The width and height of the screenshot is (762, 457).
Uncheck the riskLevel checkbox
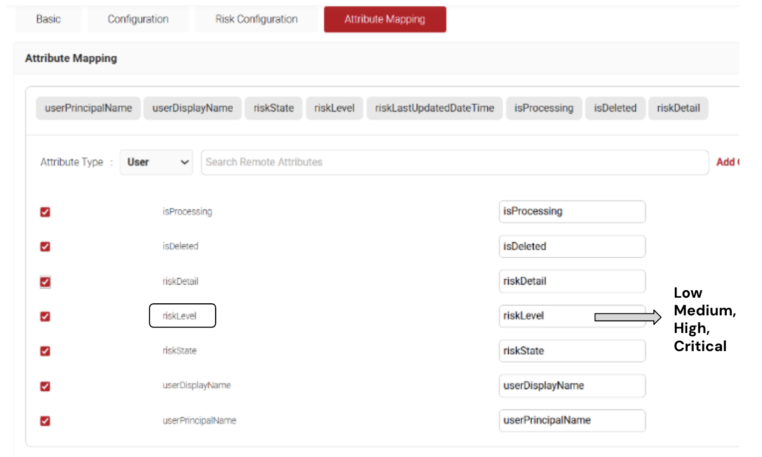click(x=45, y=317)
